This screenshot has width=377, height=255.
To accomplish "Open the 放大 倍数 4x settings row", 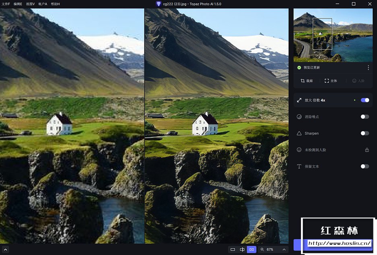I will 333,100.
